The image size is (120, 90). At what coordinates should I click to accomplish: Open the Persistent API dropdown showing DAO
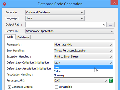click(x=81, y=80)
